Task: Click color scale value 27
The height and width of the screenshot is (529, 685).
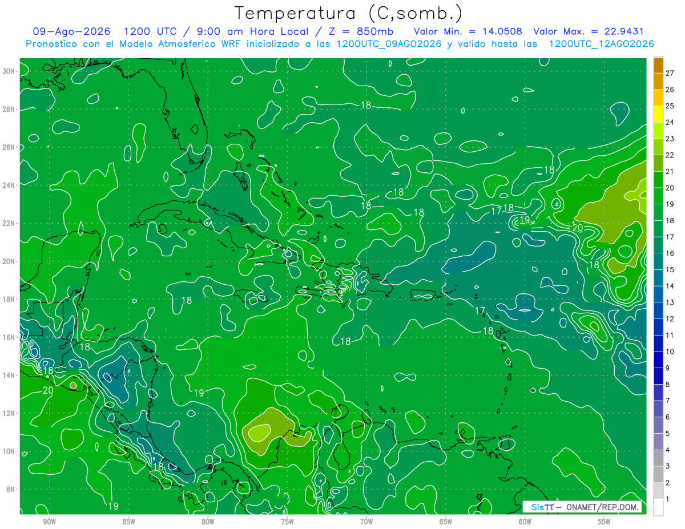Action: [x=670, y=73]
